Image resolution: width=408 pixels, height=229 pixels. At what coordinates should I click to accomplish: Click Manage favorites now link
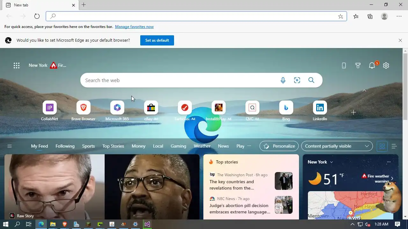click(134, 27)
